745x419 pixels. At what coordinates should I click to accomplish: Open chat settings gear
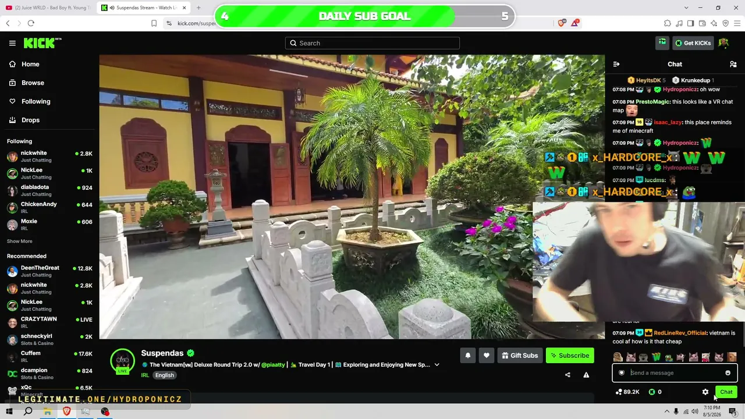pos(705,392)
